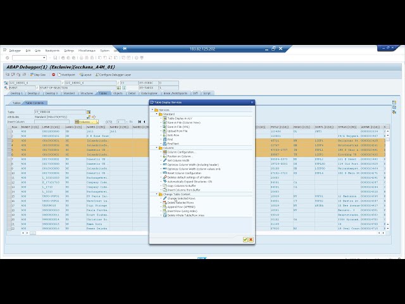Select table row 1 via row selector

point(9,131)
